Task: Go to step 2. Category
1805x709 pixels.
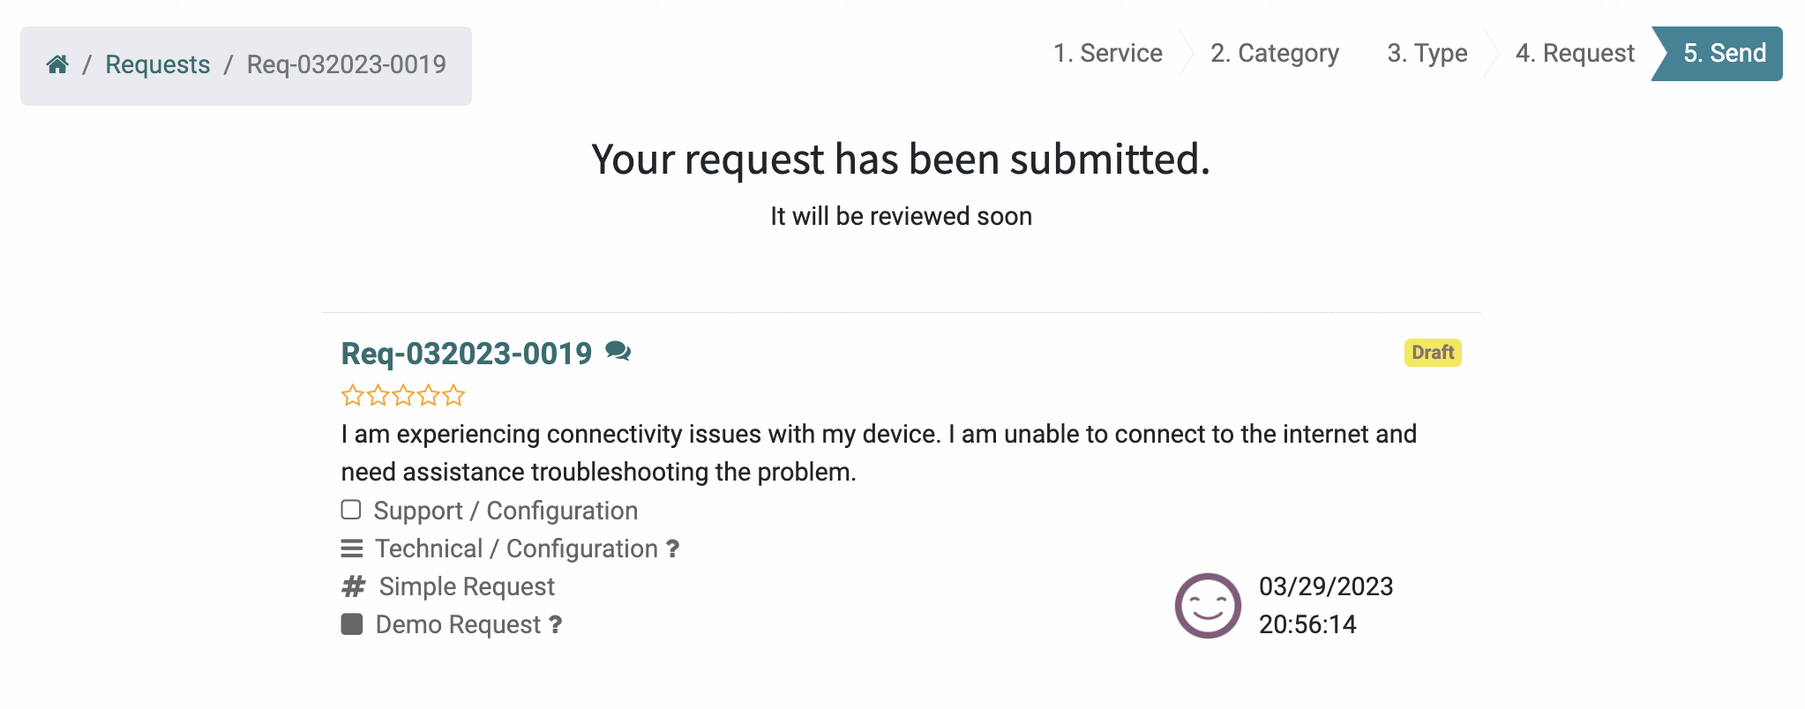Action: coord(1275,53)
